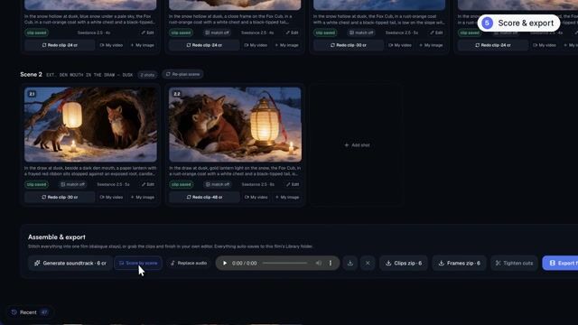Click Re-plan scene next to Scene 2

pyautogui.click(x=182, y=74)
